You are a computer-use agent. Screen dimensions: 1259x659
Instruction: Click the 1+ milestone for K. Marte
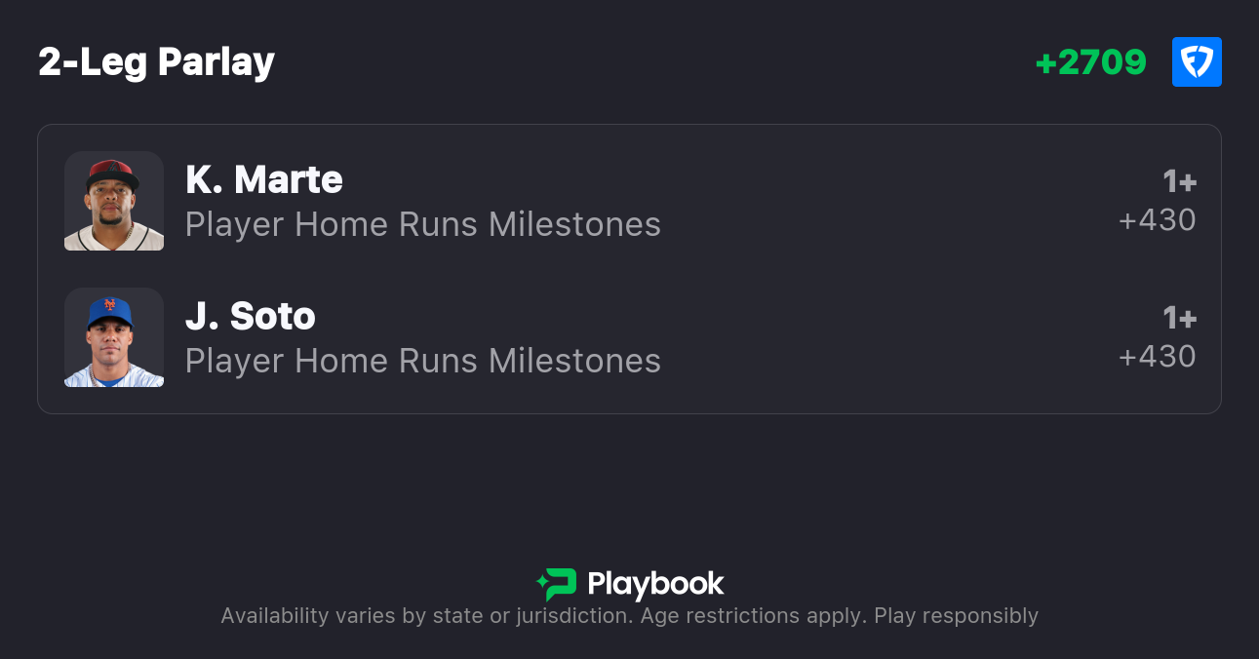[x=1179, y=182]
